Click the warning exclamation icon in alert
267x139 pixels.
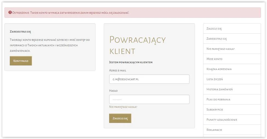click(x=10, y=13)
